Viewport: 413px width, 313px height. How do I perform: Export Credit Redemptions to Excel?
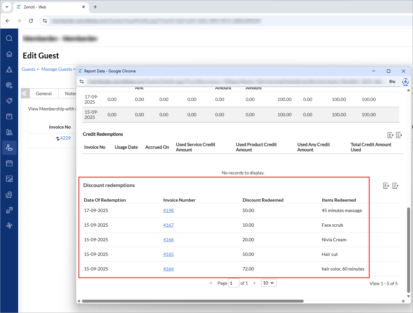391,135
